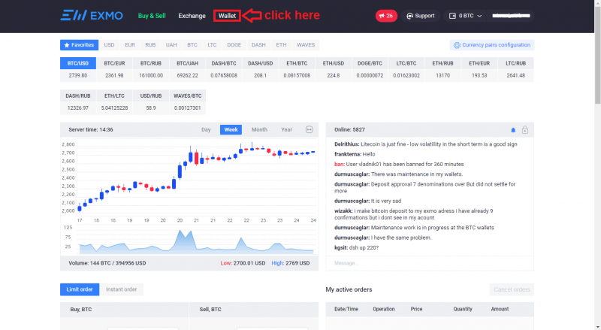Select the Limit order tab
The image size is (601, 330).
pos(80,289)
